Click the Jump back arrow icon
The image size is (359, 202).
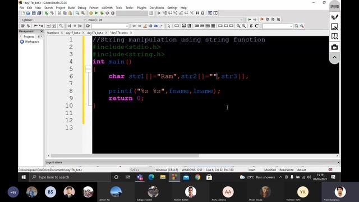(x=249, y=20)
